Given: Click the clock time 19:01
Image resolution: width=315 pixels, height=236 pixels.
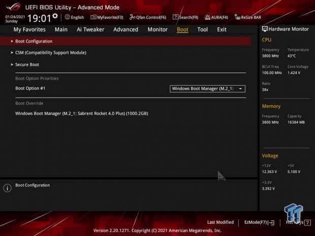Looking at the screenshot, I should pyautogui.click(x=39, y=18).
